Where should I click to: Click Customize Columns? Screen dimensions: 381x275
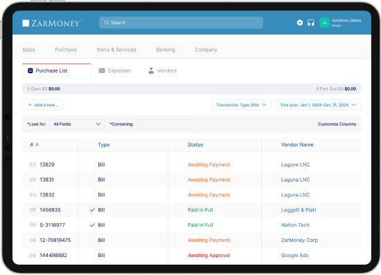(337, 124)
